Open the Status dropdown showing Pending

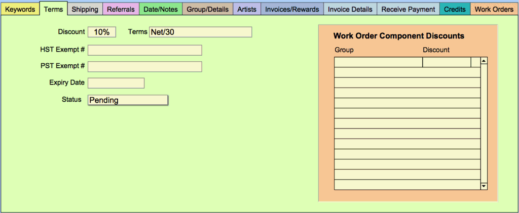(x=128, y=100)
